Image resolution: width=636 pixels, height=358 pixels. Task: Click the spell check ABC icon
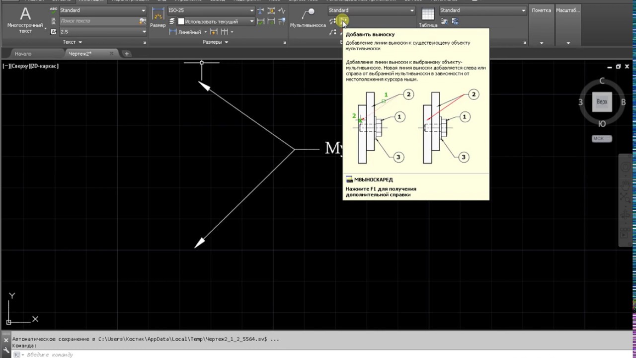(54, 10)
